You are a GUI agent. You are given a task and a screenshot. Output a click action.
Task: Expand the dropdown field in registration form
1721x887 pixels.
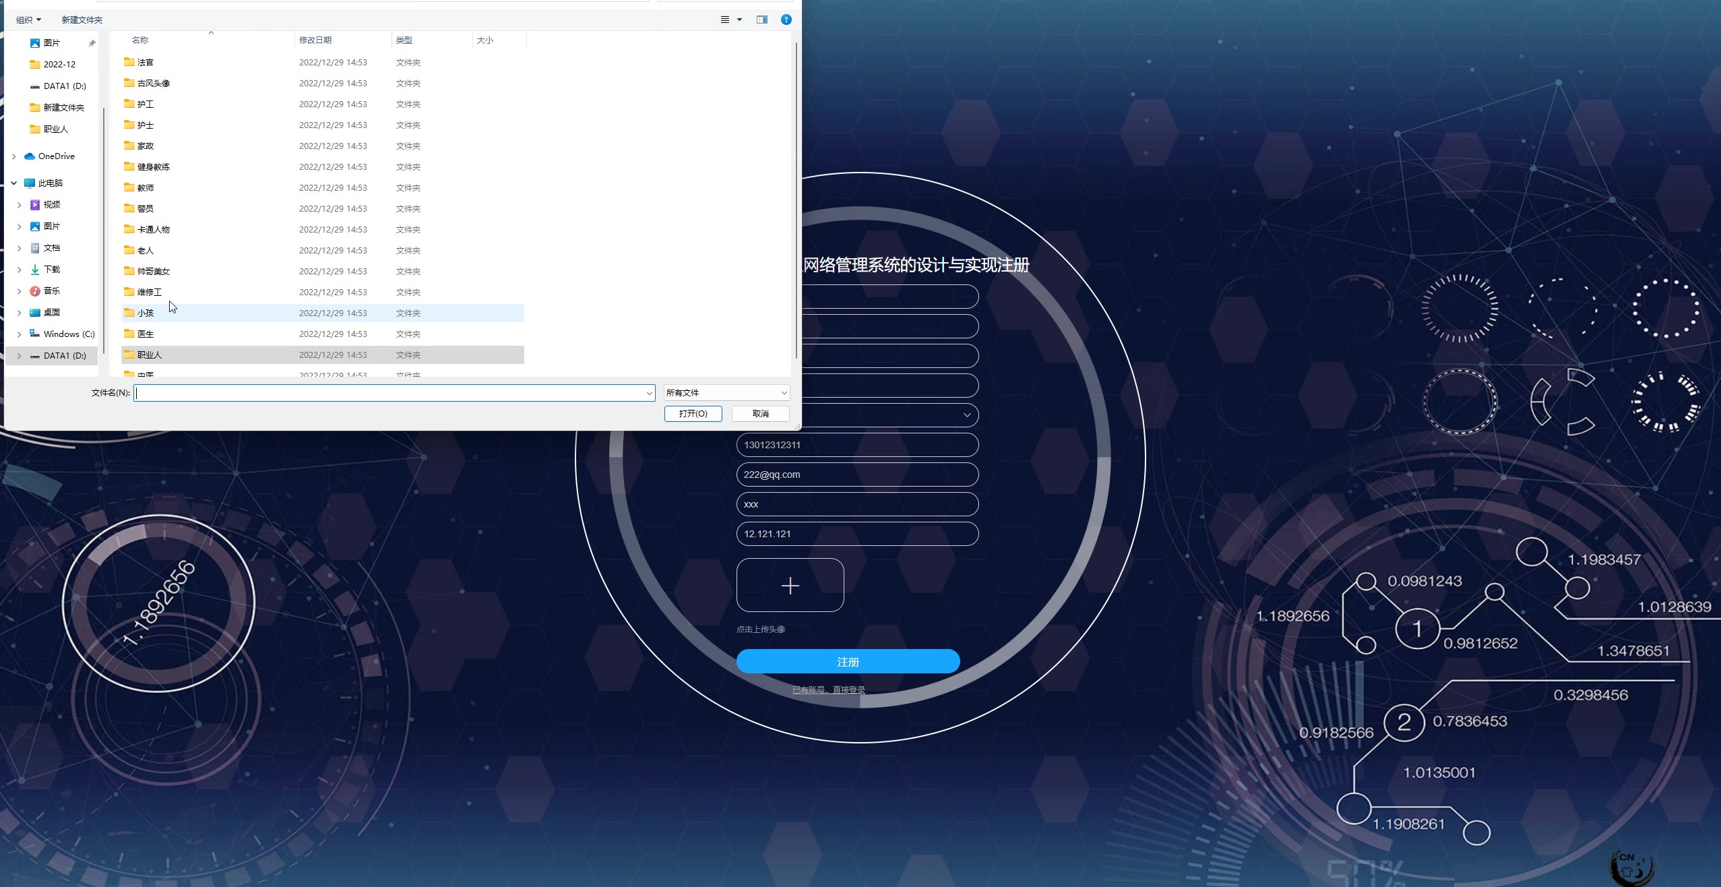pos(966,415)
